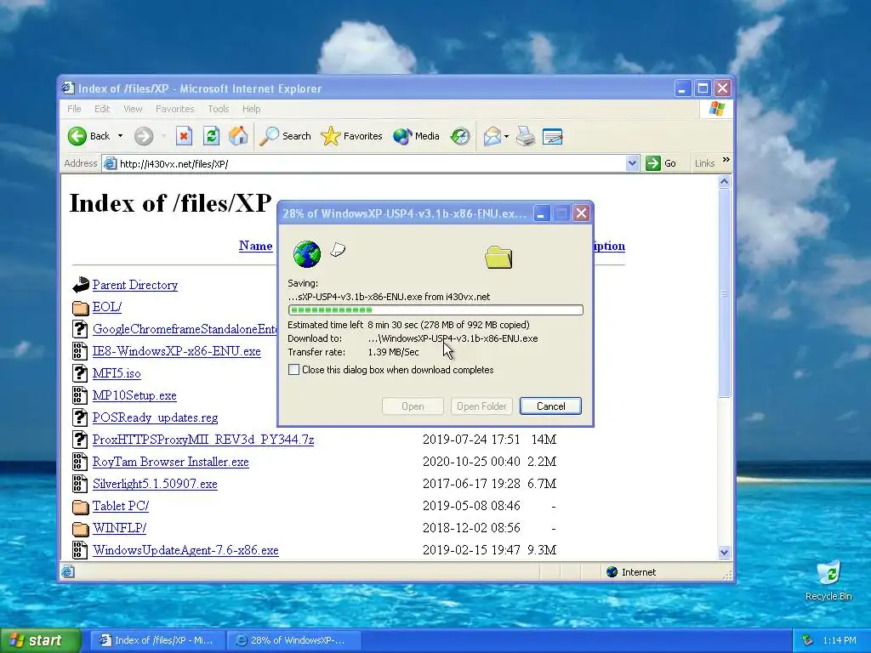Screen dimensions: 871x653
Task: Click the Links toolbar label
Action: click(704, 163)
